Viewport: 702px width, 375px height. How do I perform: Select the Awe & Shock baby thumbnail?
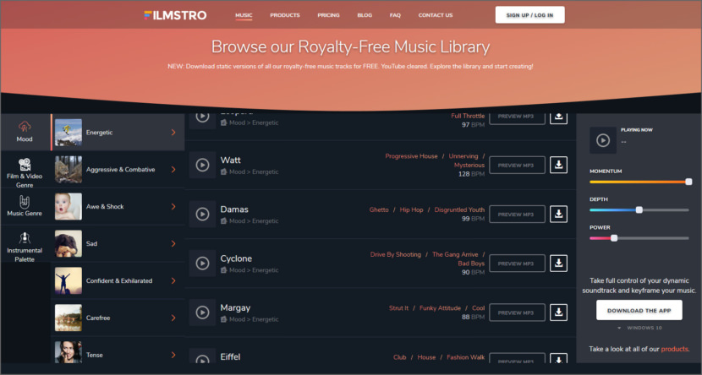[x=68, y=206]
